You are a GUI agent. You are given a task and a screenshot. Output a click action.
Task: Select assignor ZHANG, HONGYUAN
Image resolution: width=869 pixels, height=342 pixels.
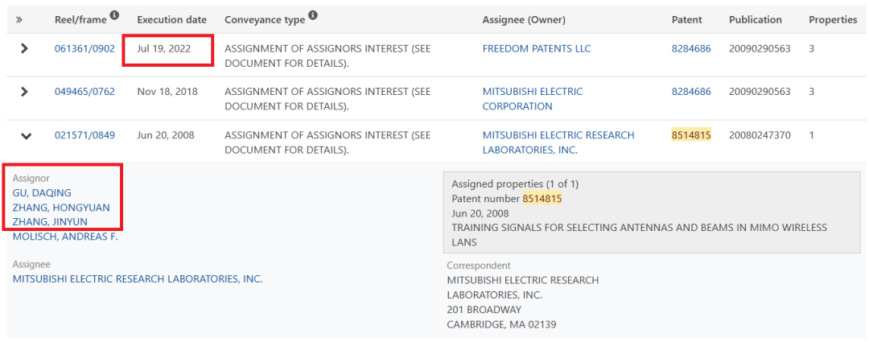click(x=61, y=208)
